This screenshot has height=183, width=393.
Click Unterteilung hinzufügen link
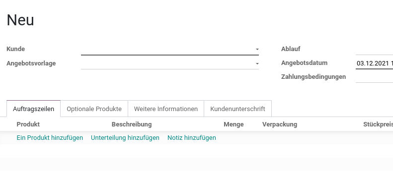(x=125, y=138)
